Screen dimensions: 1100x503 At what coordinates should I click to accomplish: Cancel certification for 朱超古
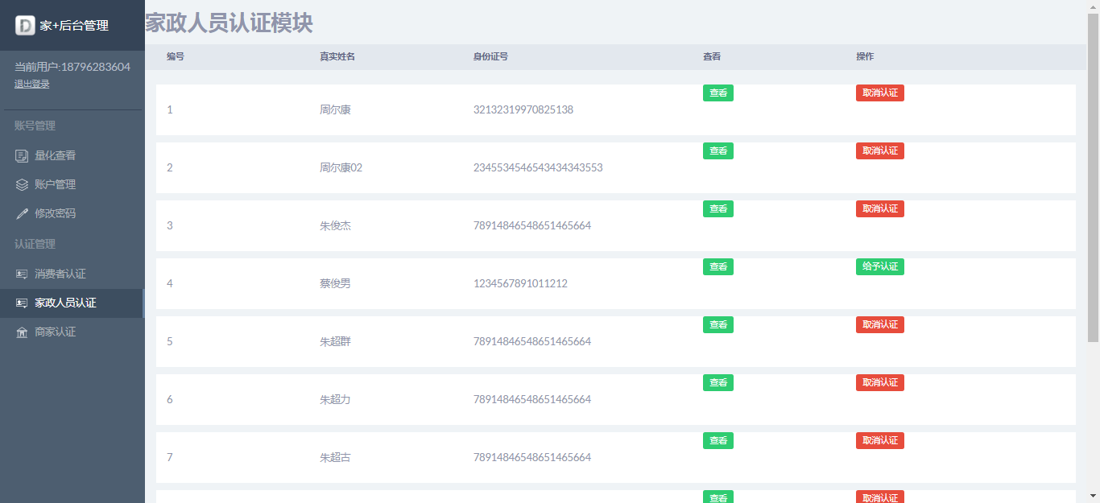(x=879, y=440)
